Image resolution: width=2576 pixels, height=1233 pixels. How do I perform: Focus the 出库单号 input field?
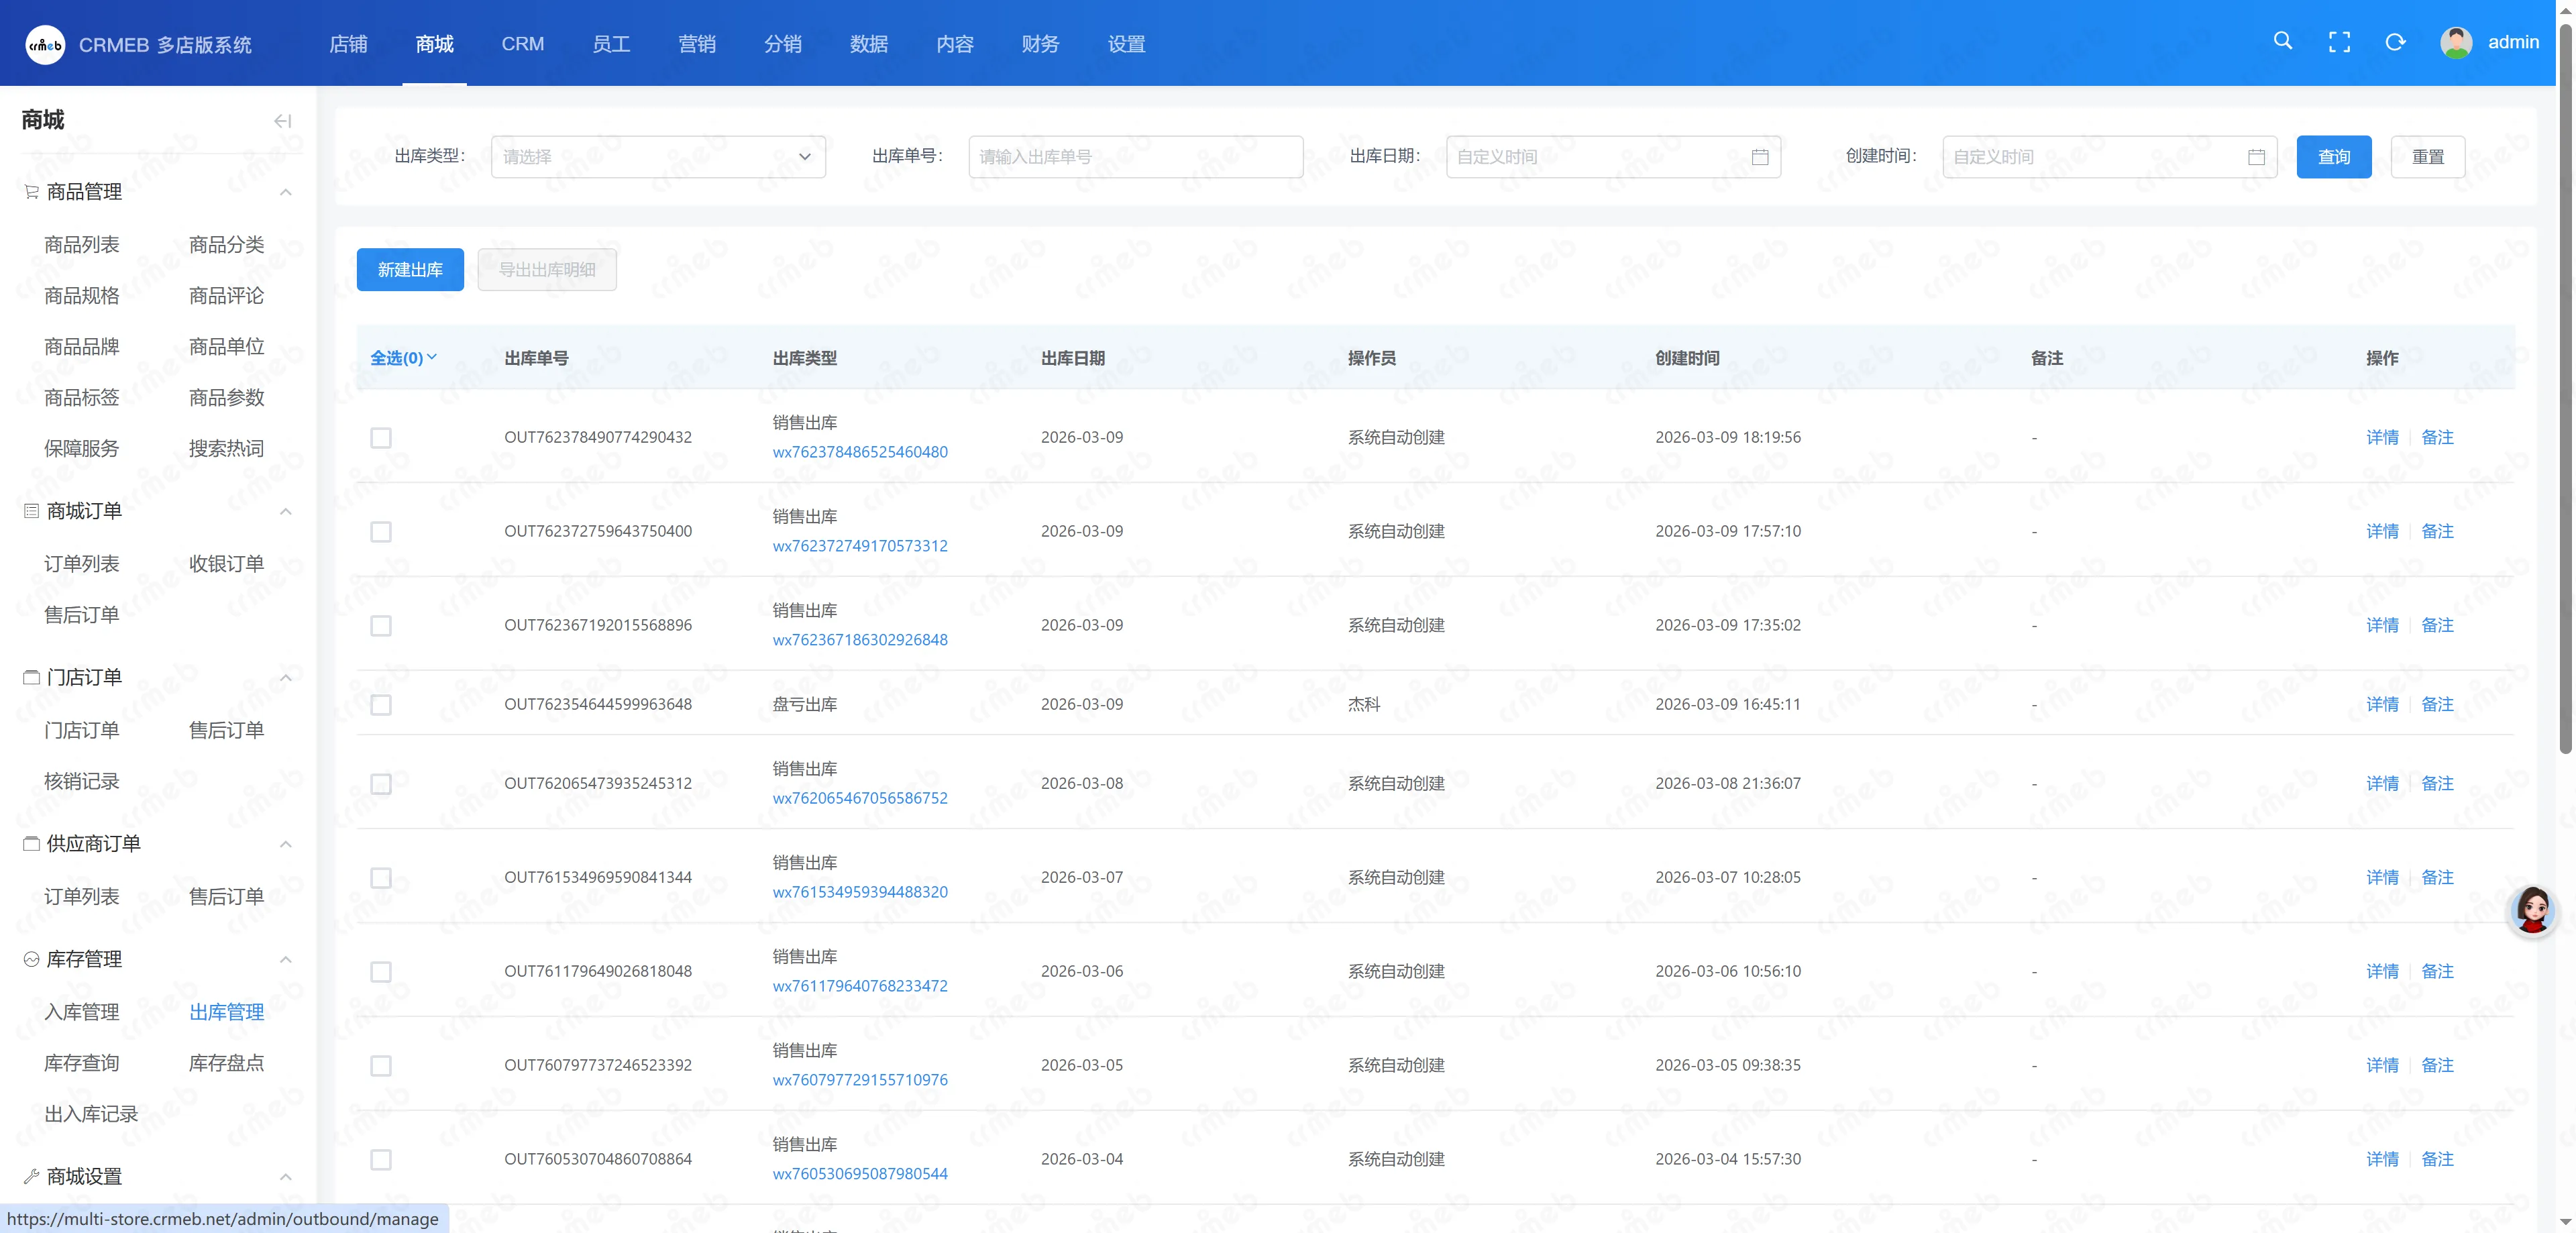coord(1135,157)
